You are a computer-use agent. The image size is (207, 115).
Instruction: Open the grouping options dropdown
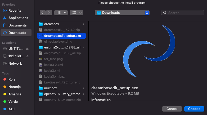[76, 13]
